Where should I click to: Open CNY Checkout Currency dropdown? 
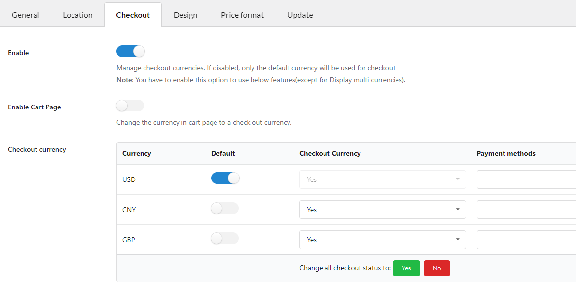(x=382, y=210)
